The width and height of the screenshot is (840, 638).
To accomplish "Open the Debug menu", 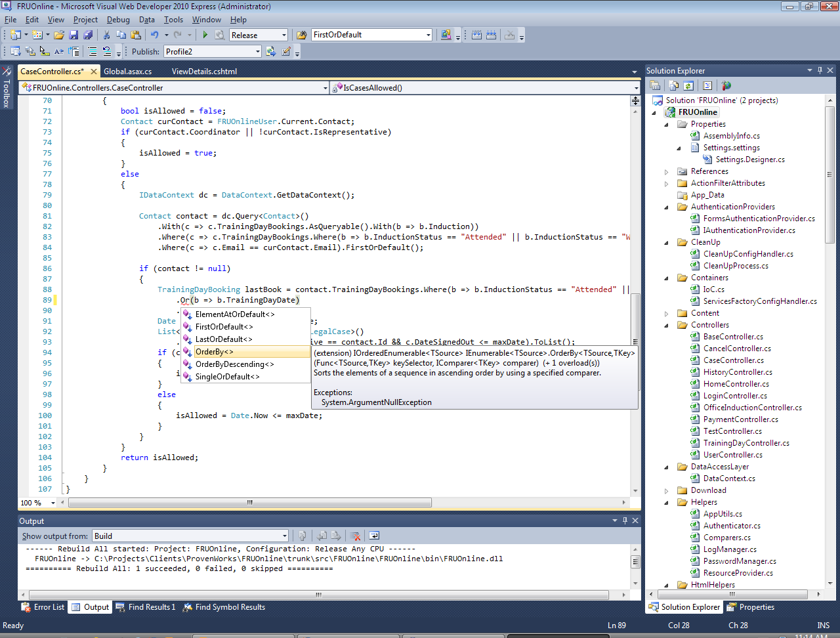I will [x=118, y=20].
